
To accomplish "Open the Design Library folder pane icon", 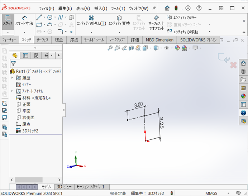I will (x=243, y=80).
